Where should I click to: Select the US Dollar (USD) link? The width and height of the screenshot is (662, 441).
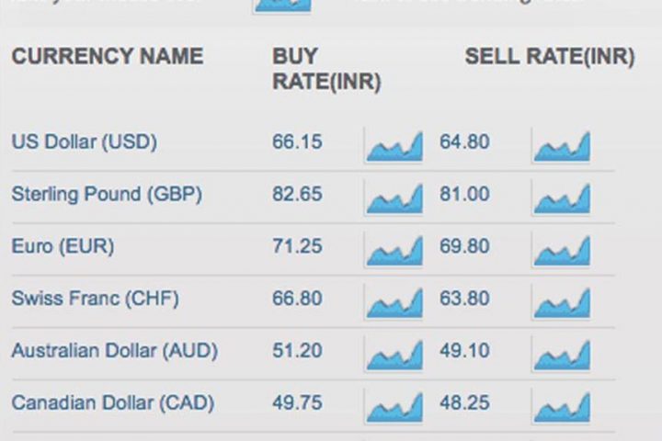85,141
